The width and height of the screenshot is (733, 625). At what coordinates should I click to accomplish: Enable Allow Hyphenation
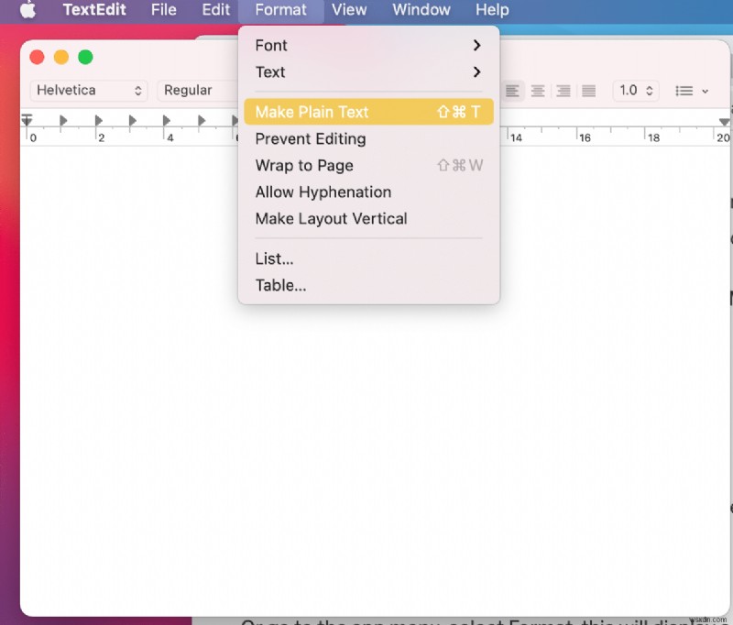click(x=323, y=192)
